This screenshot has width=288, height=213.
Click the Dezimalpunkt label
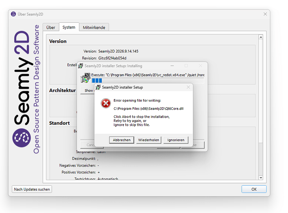(84, 158)
